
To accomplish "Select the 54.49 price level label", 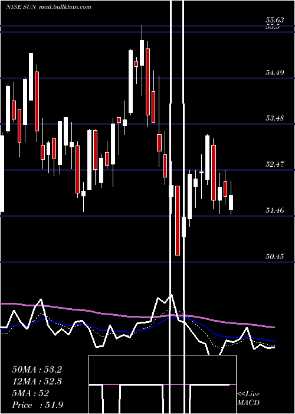I will coord(275,72).
